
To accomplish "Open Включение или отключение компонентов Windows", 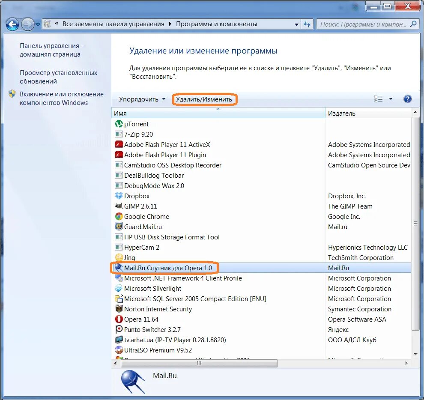I will [62, 99].
